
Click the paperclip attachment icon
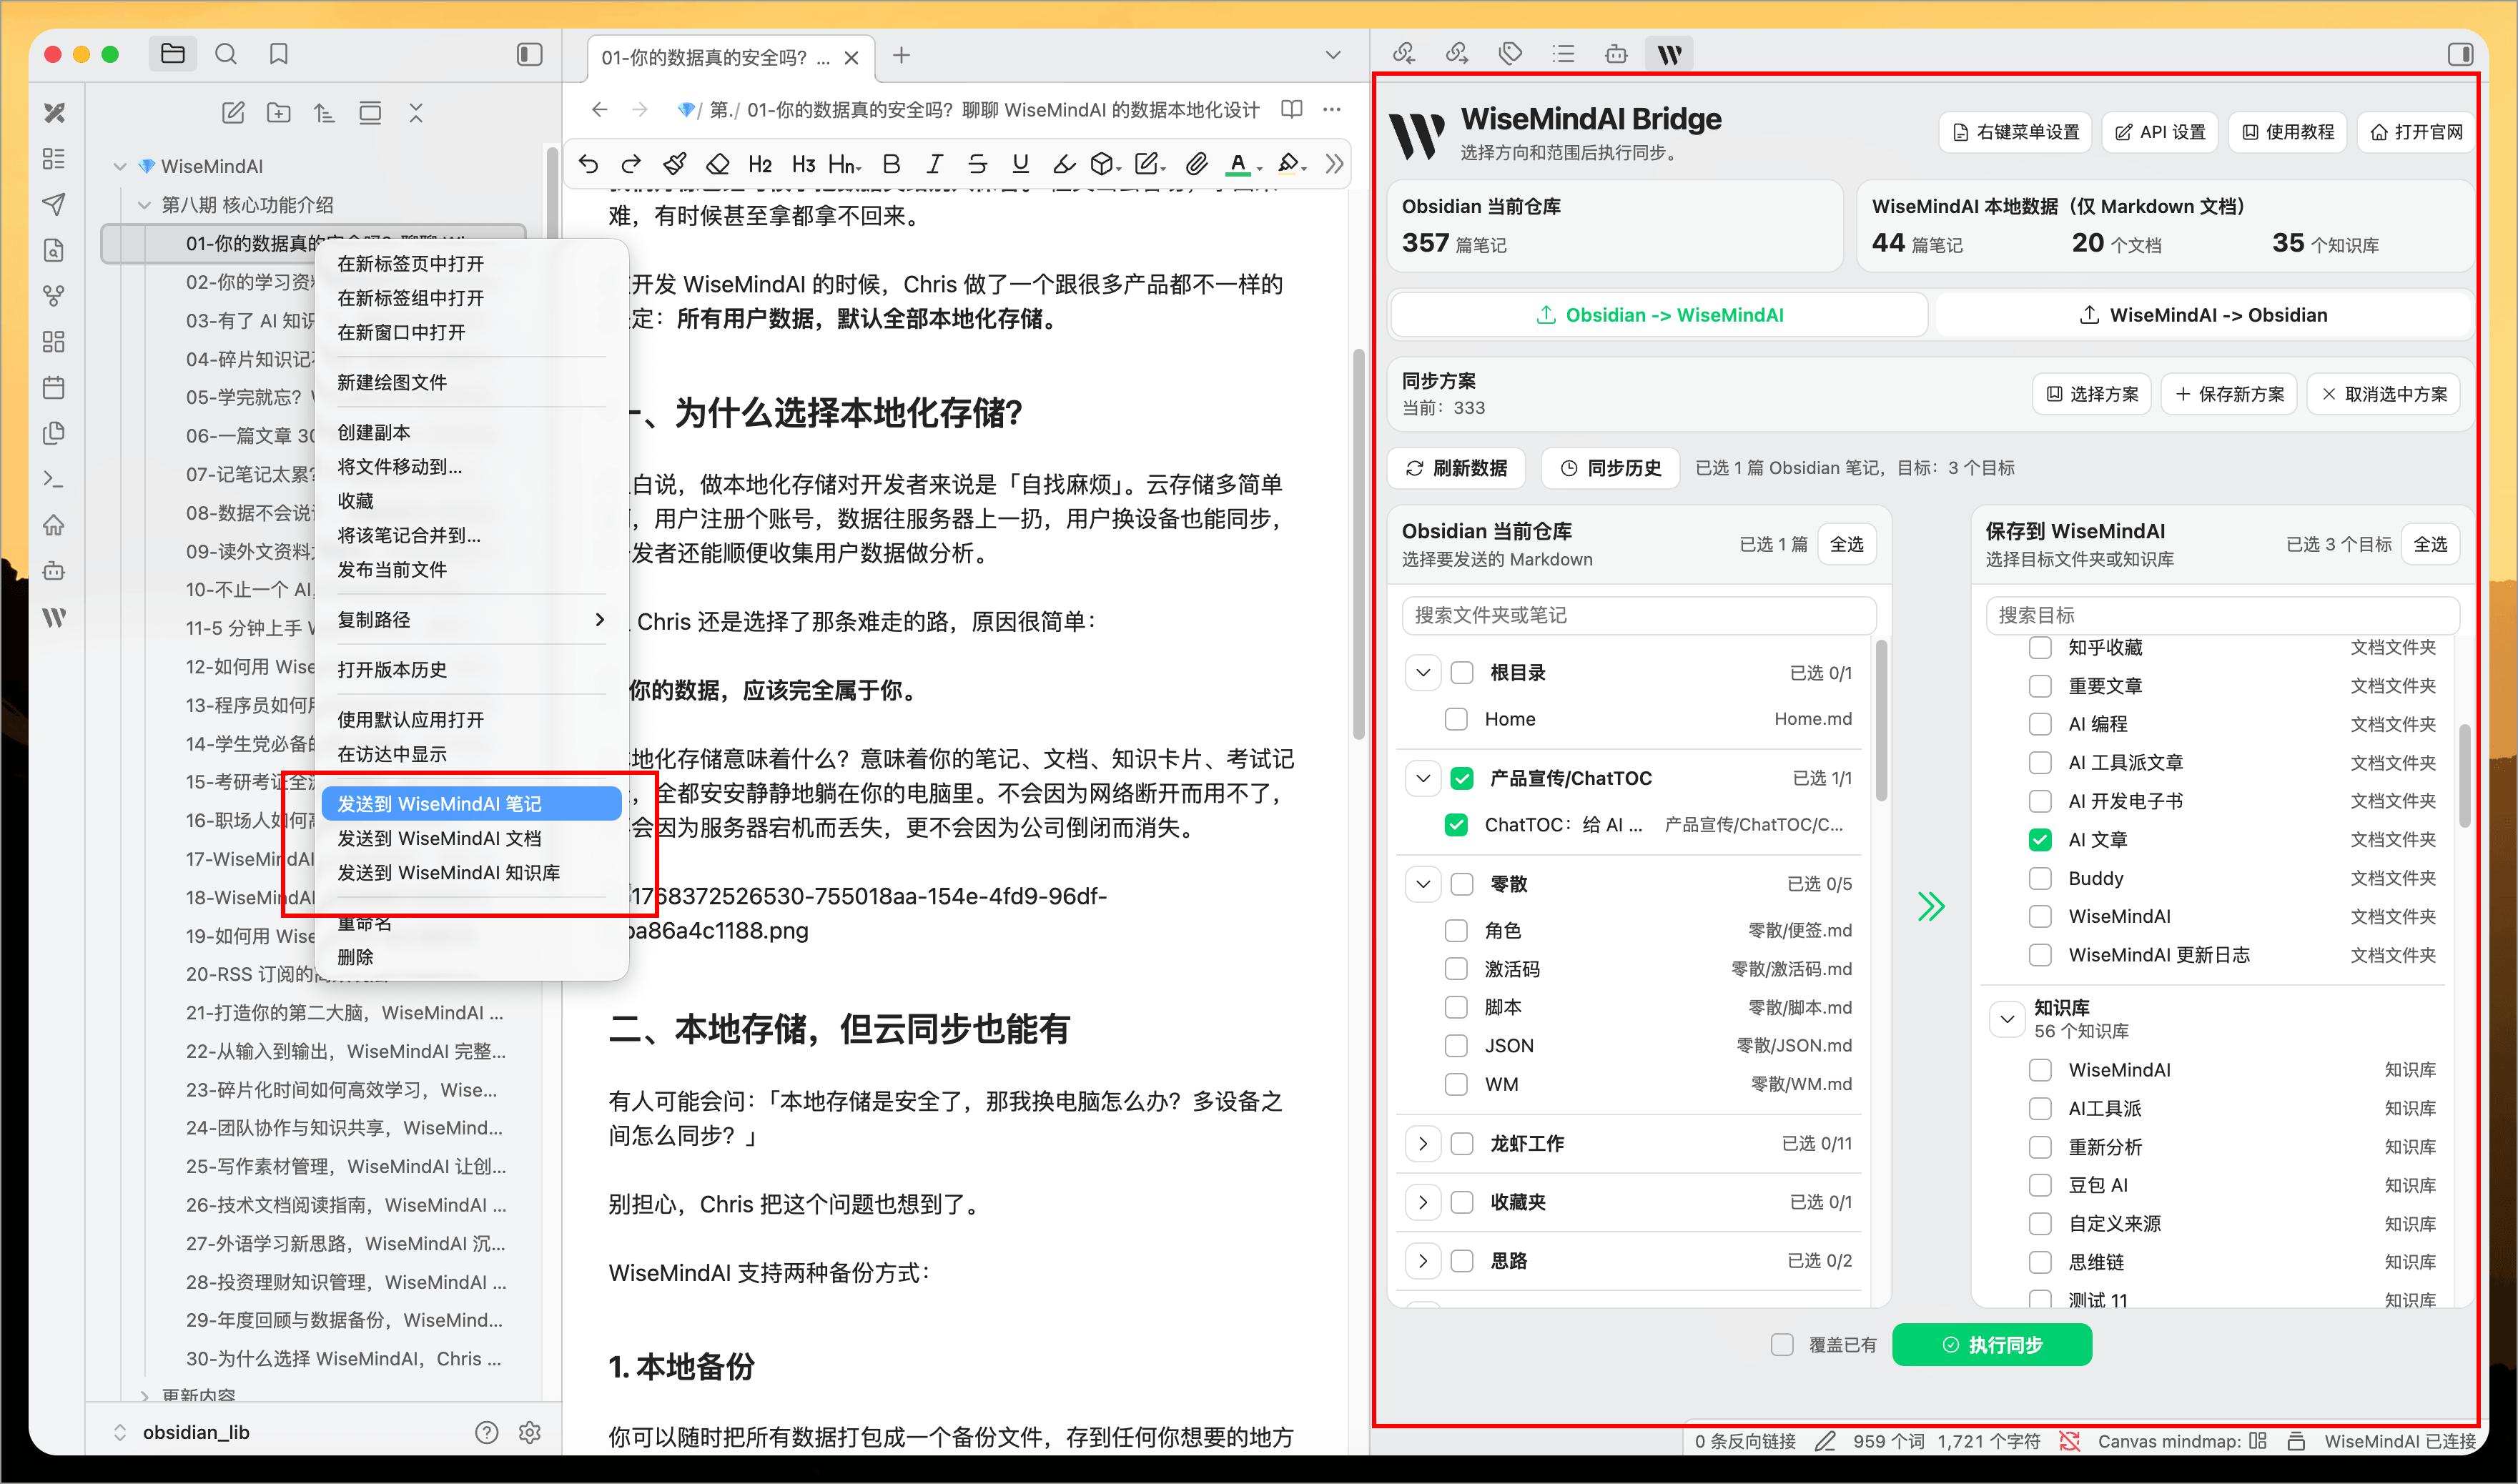1196,164
